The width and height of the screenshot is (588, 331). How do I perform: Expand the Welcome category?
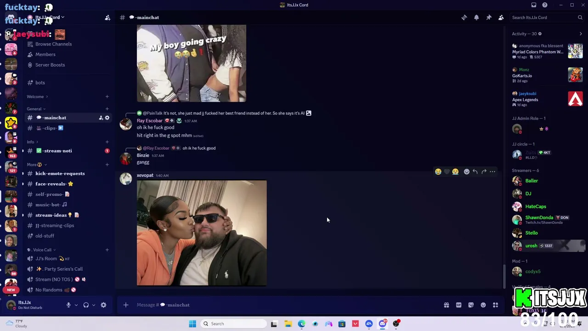click(x=37, y=97)
